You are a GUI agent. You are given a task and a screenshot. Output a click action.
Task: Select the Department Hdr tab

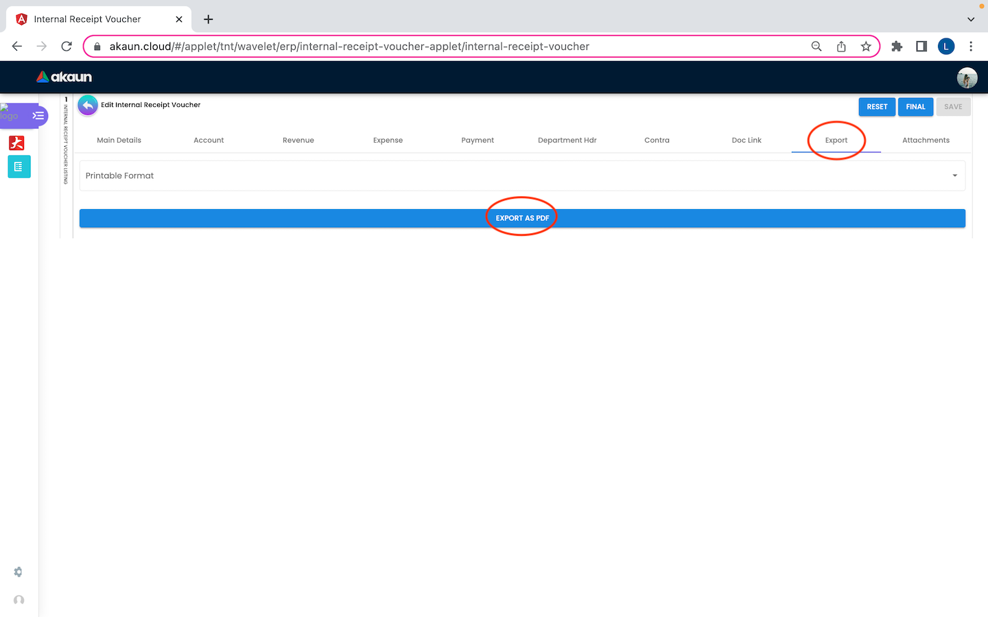coord(567,140)
